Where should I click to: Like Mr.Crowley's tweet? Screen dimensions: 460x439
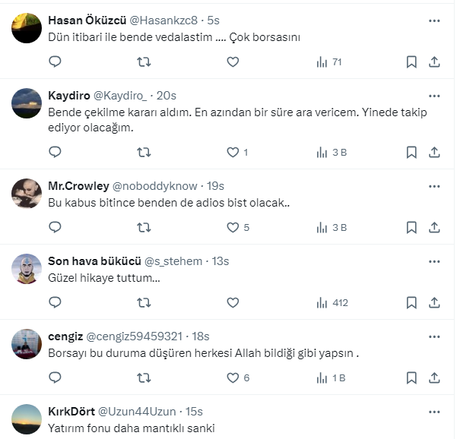click(x=233, y=227)
